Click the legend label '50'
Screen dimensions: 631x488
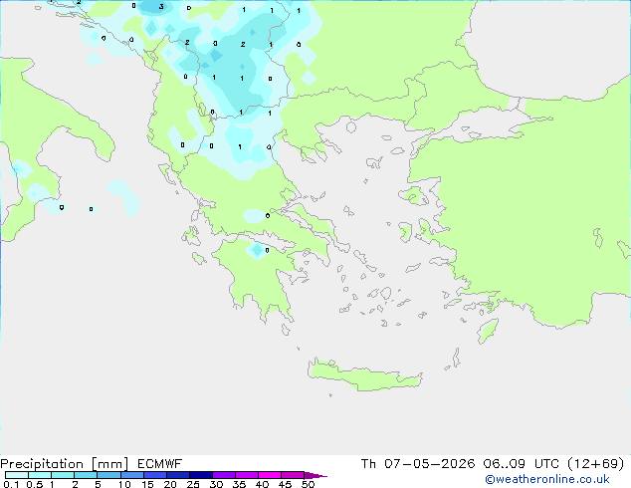click(309, 484)
